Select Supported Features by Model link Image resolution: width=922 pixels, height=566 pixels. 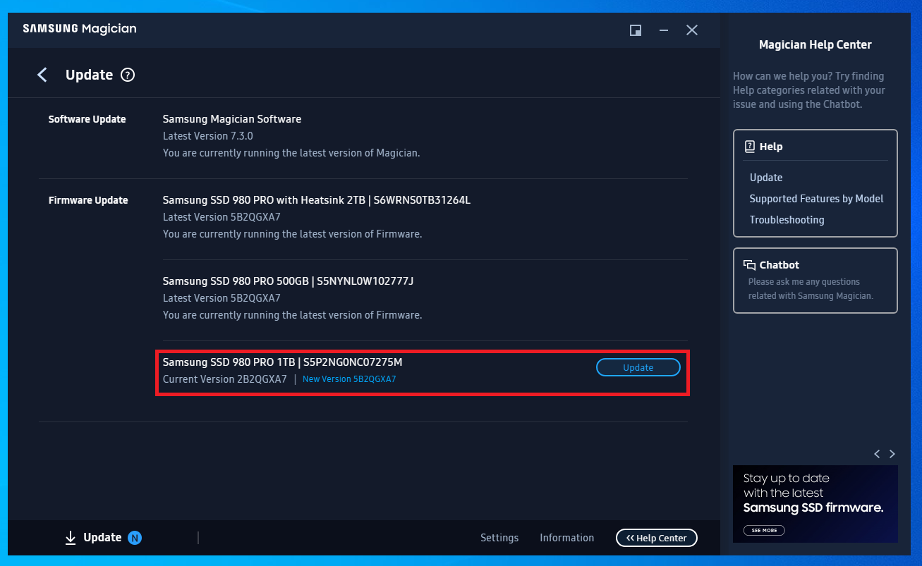pyautogui.click(x=816, y=198)
